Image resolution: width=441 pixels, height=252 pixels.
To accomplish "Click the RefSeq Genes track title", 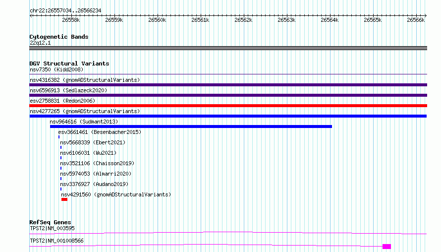I will (x=50, y=222).
